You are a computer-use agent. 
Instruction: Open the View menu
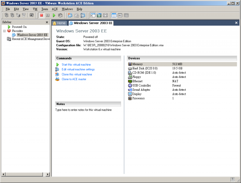pos(26,9)
